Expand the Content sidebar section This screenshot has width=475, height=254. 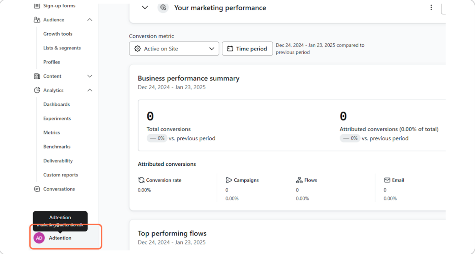point(90,76)
